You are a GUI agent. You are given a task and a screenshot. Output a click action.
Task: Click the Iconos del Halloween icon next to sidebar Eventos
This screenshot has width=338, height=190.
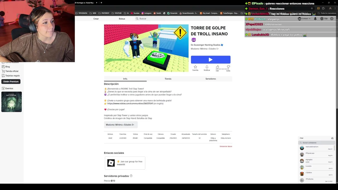3,88
